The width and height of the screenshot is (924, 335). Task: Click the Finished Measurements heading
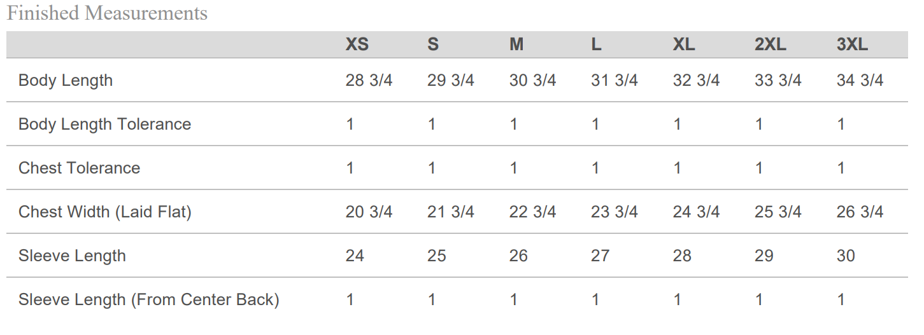[x=107, y=13]
